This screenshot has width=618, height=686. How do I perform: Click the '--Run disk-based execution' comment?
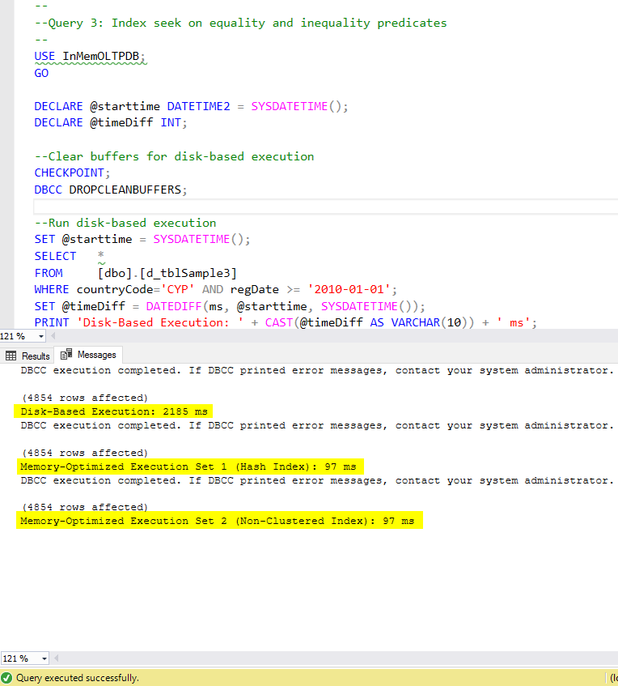point(125,223)
